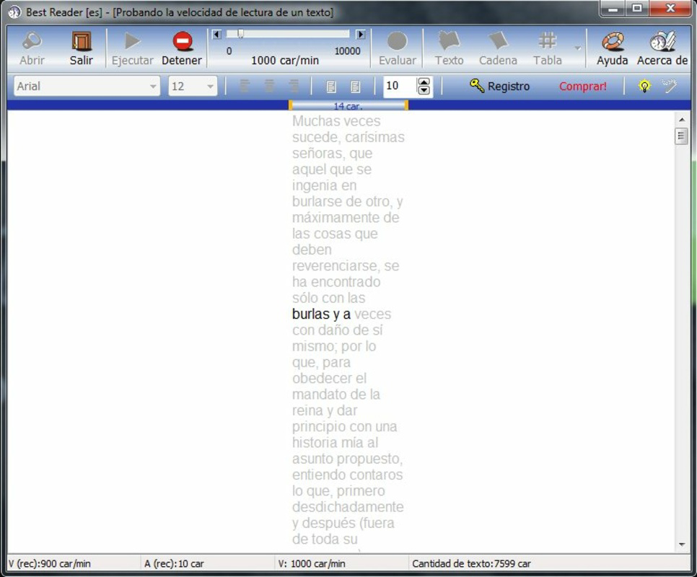Decrement the 10 spinner value down
This screenshot has height=577, width=697.
pos(424,91)
